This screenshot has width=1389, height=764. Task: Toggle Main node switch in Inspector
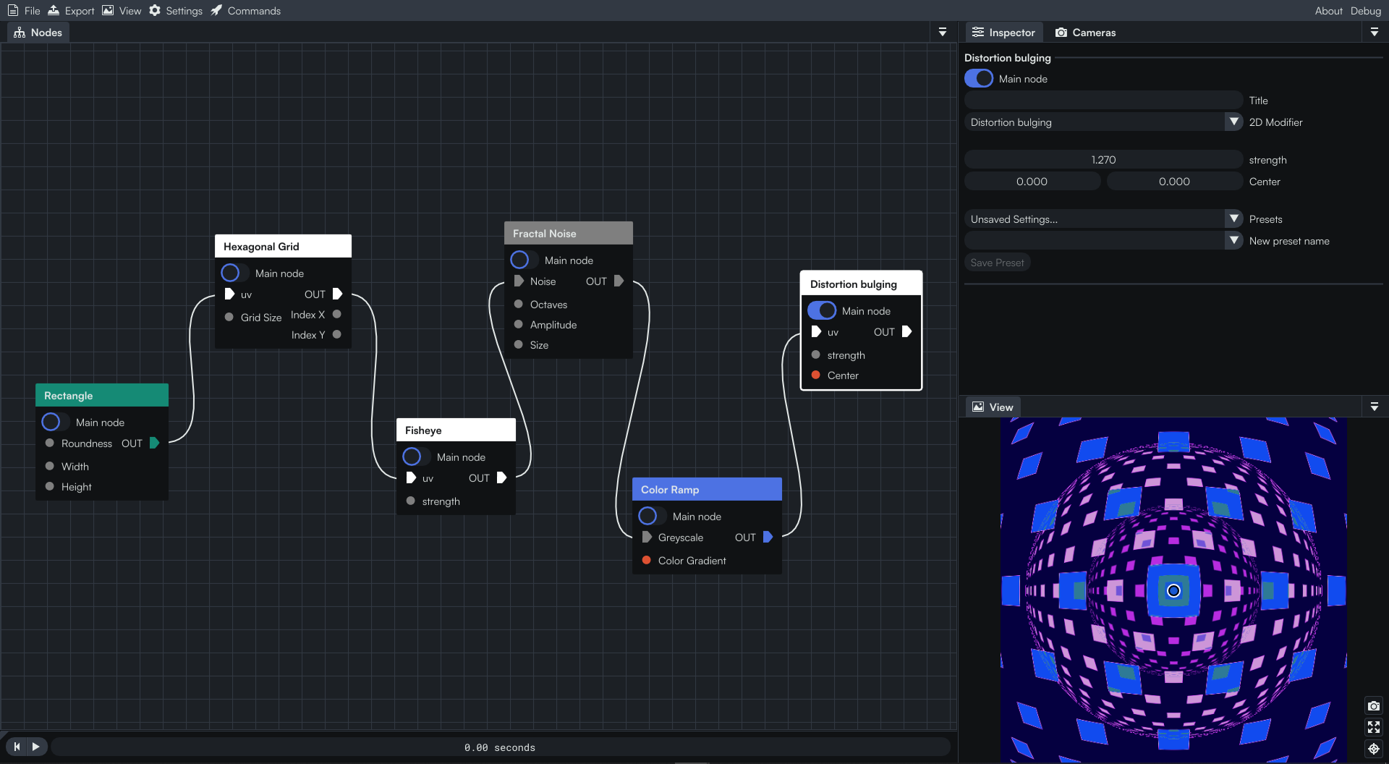(x=979, y=78)
